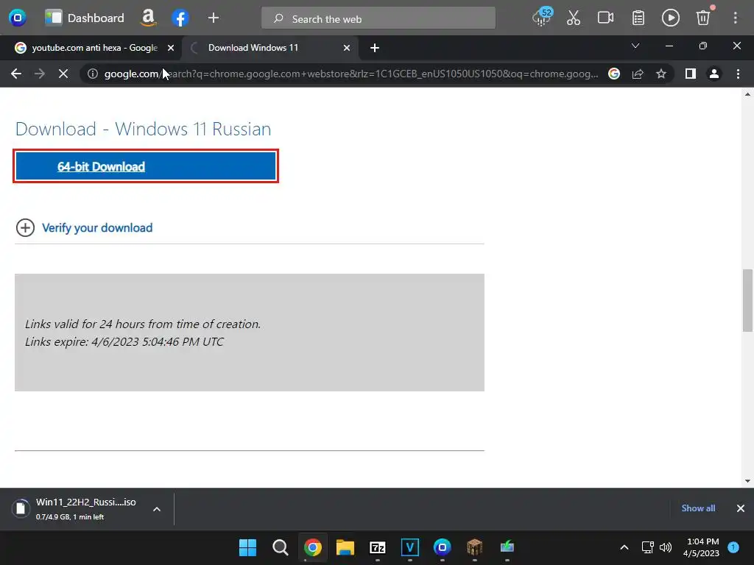The height and width of the screenshot is (565, 754).
Task: View site information icon in address bar
Action: (93, 74)
